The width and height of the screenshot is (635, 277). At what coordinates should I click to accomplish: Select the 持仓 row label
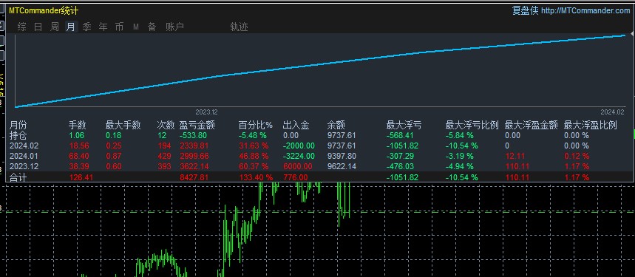pos(18,135)
